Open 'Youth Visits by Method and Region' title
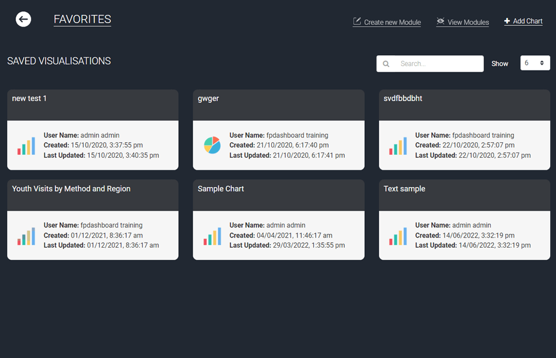This screenshot has width=556, height=358. point(71,189)
